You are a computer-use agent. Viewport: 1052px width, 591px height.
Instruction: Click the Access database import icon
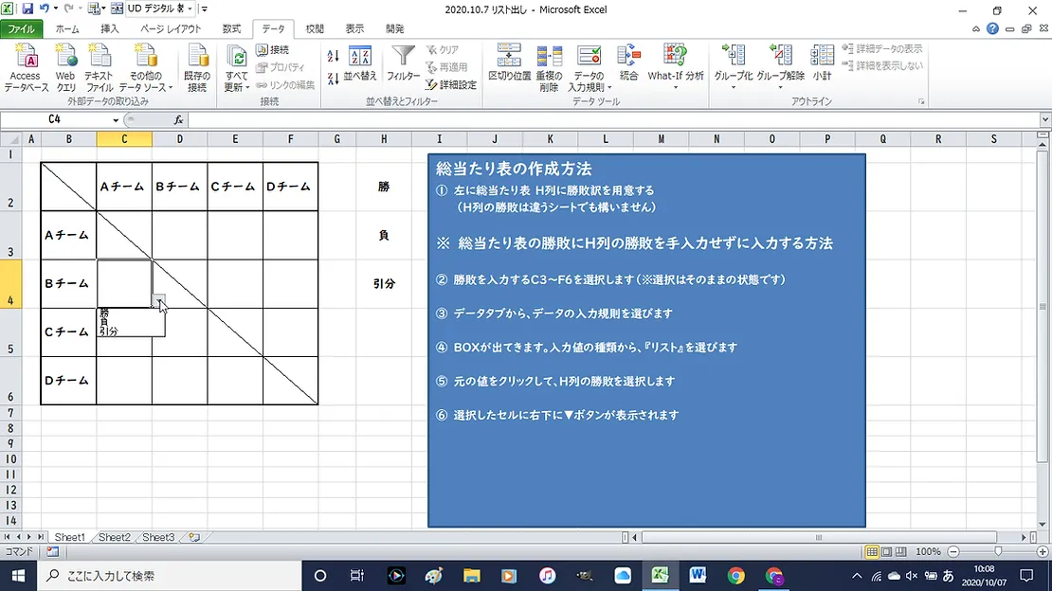26,58
